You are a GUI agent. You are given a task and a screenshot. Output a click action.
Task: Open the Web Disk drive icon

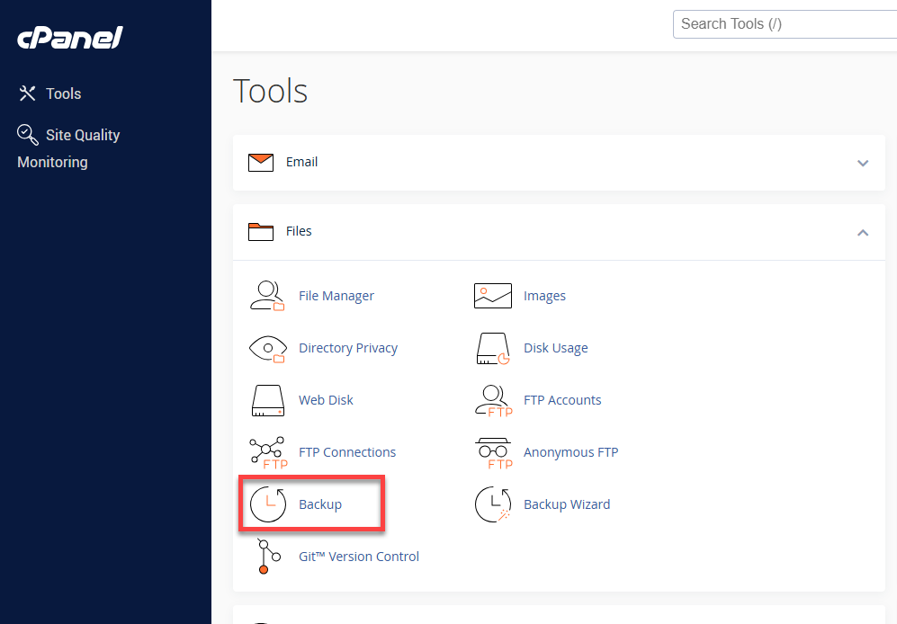266,400
